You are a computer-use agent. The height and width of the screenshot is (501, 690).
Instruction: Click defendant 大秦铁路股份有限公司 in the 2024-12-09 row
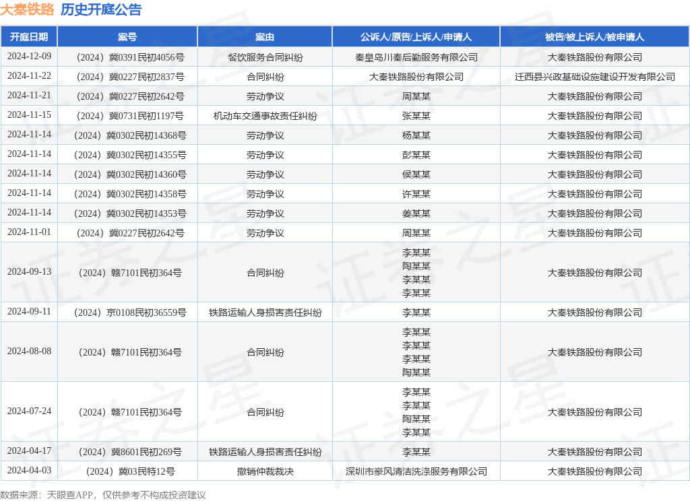tap(594, 57)
